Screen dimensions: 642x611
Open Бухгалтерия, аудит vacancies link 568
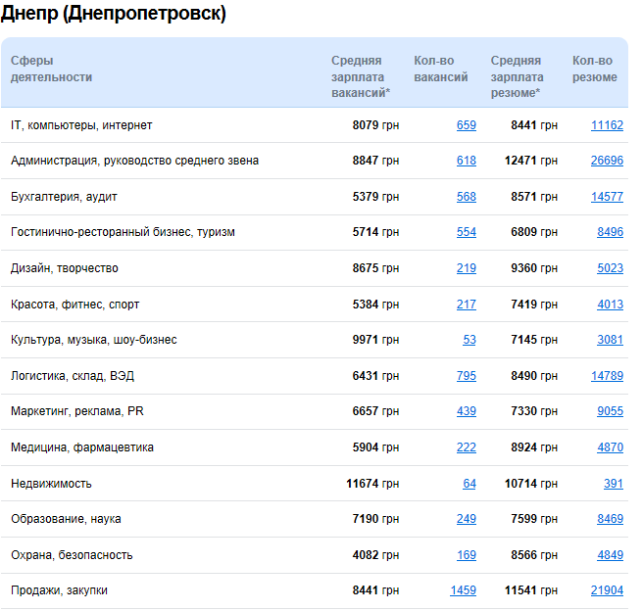tap(466, 197)
